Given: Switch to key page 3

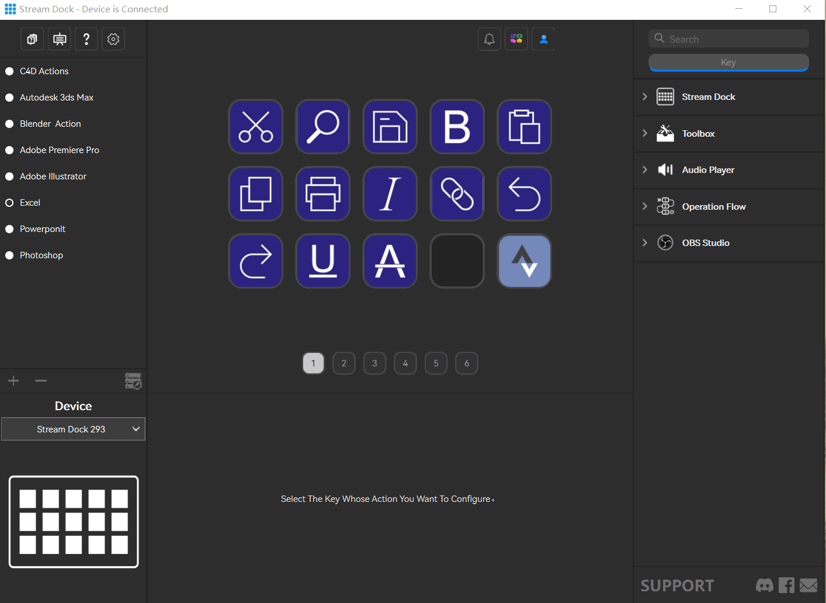Looking at the screenshot, I should pyautogui.click(x=374, y=363).
